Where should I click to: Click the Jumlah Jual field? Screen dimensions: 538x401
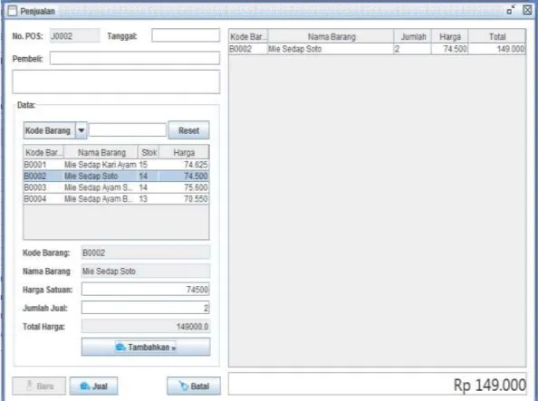pos(146,308)
